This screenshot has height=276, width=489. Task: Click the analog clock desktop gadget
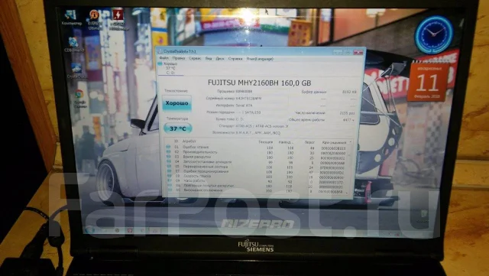[x=434, y=34]
